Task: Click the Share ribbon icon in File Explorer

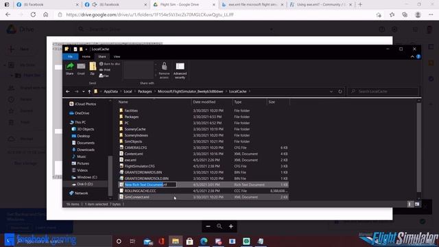Action: (69, 69)
